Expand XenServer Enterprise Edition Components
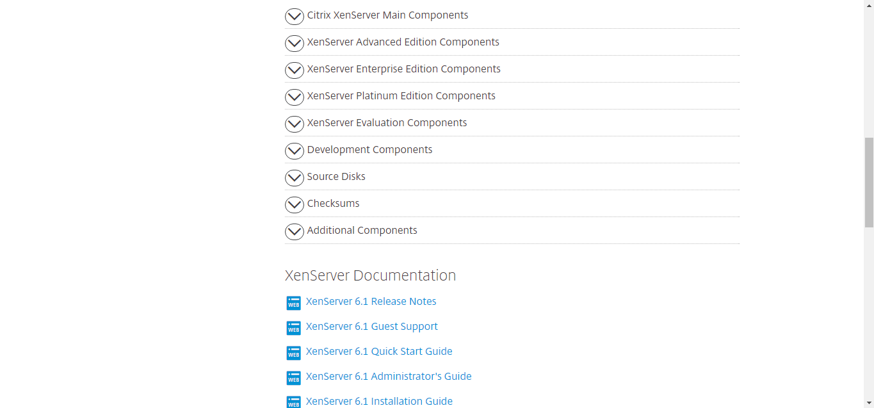874x408 pixels. (512, 69)
